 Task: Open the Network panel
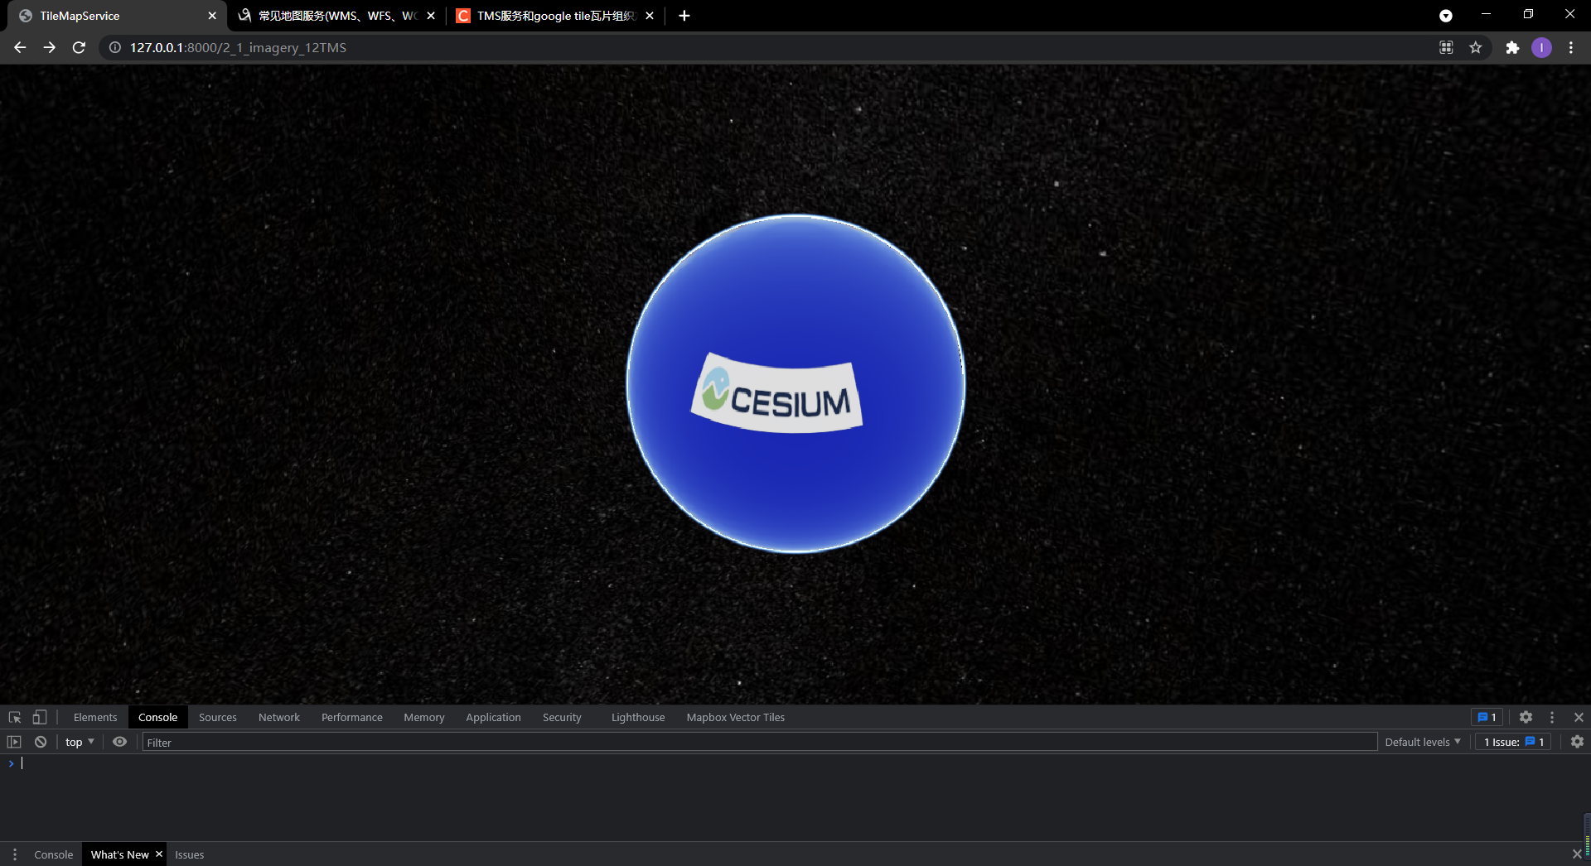point(279,718)
